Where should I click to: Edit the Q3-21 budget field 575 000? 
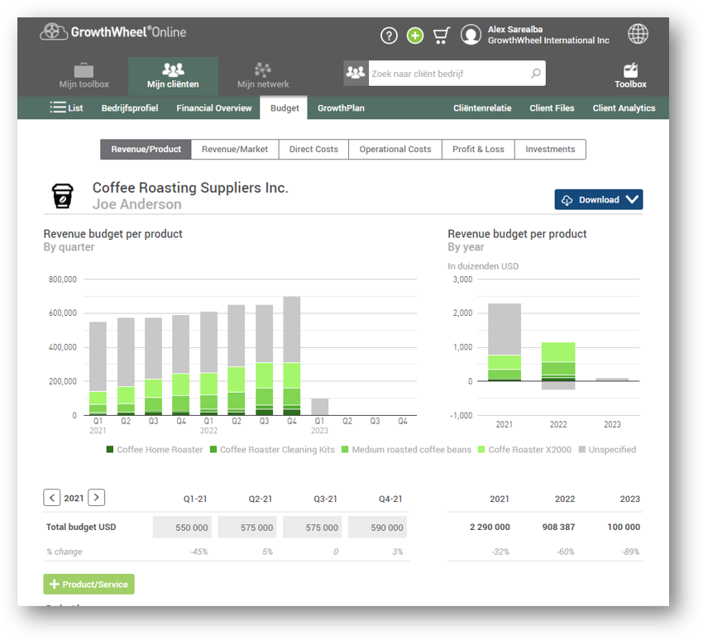(312, 527)
